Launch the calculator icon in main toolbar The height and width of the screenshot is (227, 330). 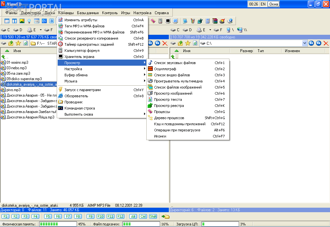coord(160,21)
